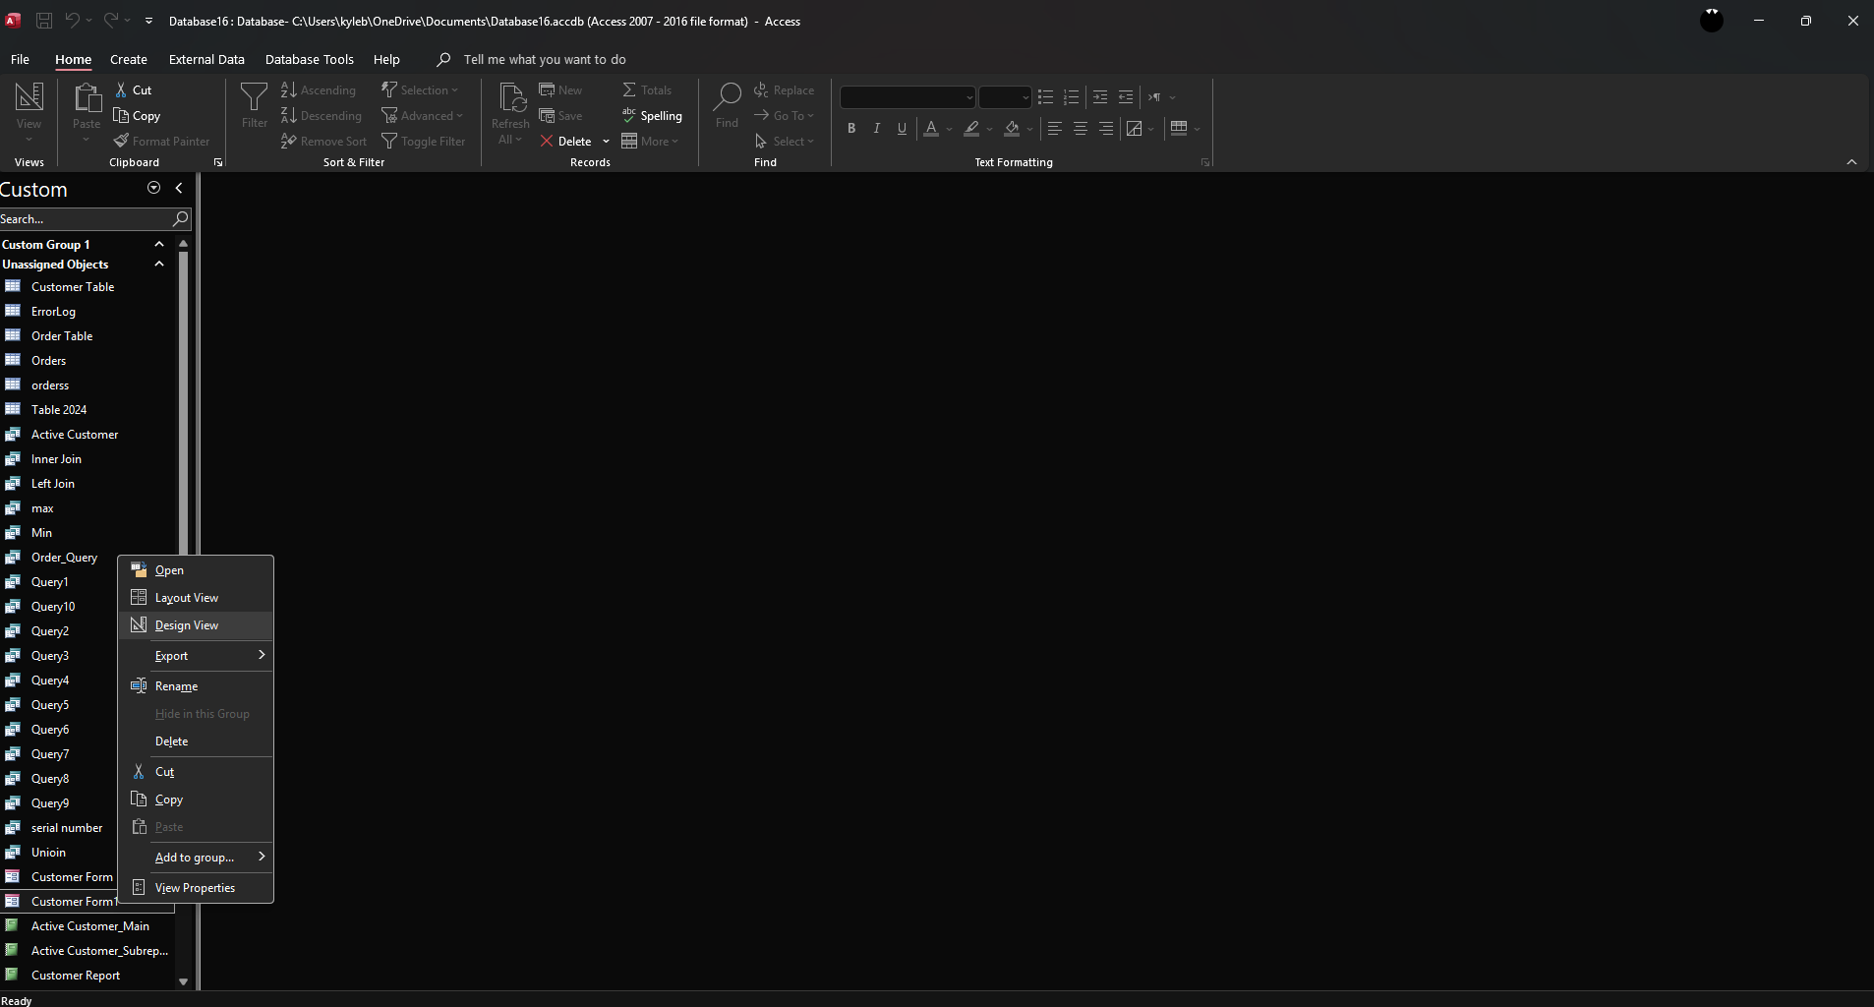
Task: Open the Export submenu
Action: point(196,656)
